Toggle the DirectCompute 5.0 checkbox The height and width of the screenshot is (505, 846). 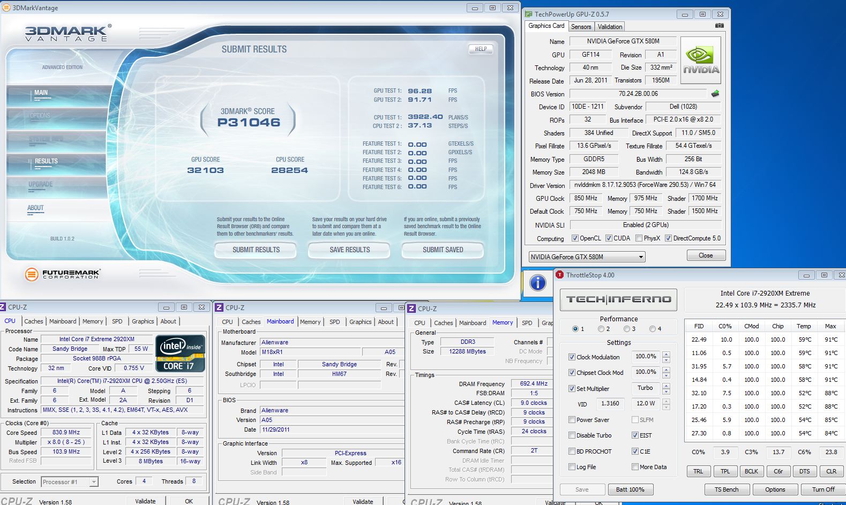(x=668, y=238)
